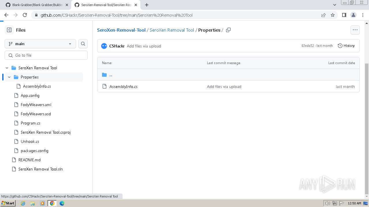Click the Go to file search field
369x207 pixels.
click(x=46, y=55)
